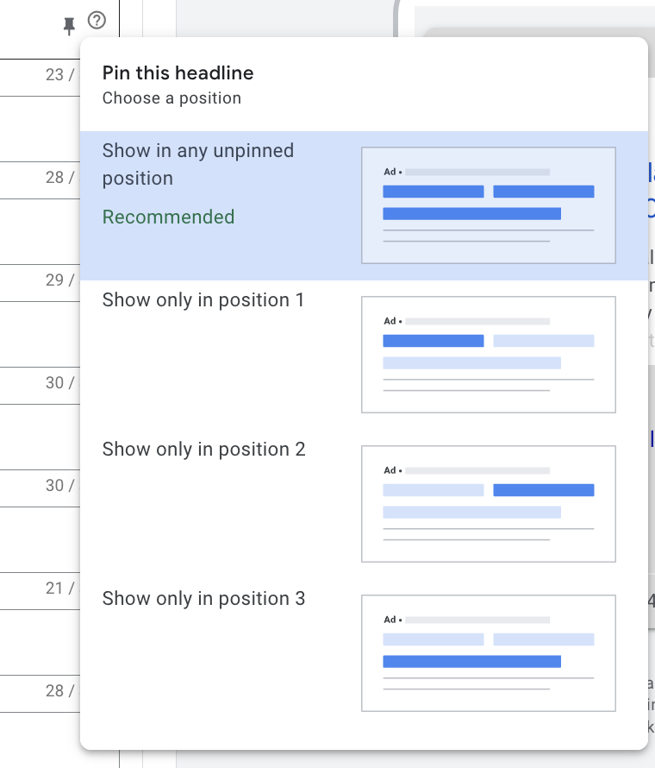Open the help question mark icon
Image resolution: width=655 pixels, height=768 pixels.
(x=97, y=22)
